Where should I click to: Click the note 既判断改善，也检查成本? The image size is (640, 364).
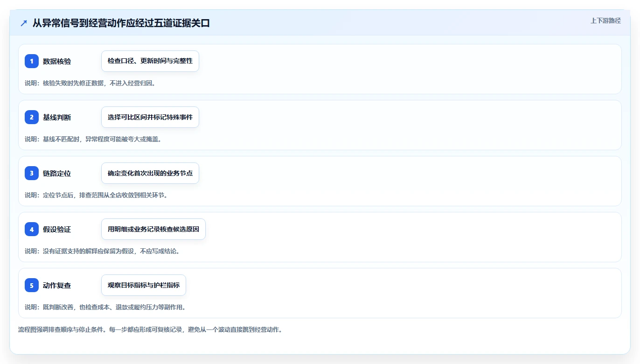pos(77,308)
